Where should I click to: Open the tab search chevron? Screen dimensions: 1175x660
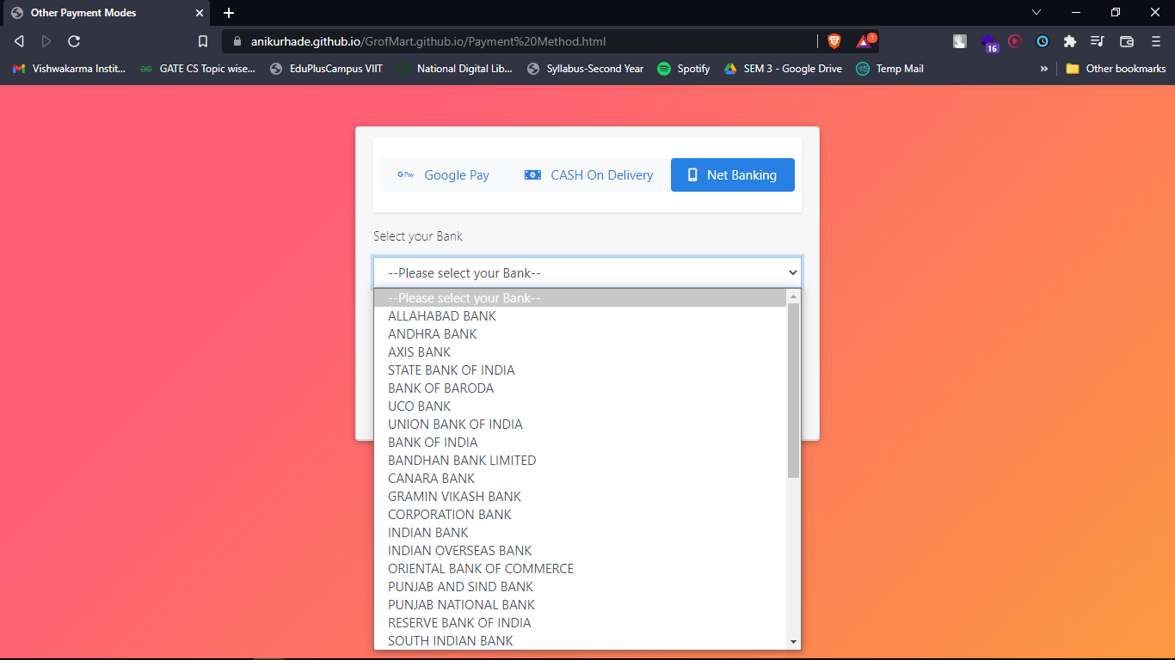(1037, 12)
